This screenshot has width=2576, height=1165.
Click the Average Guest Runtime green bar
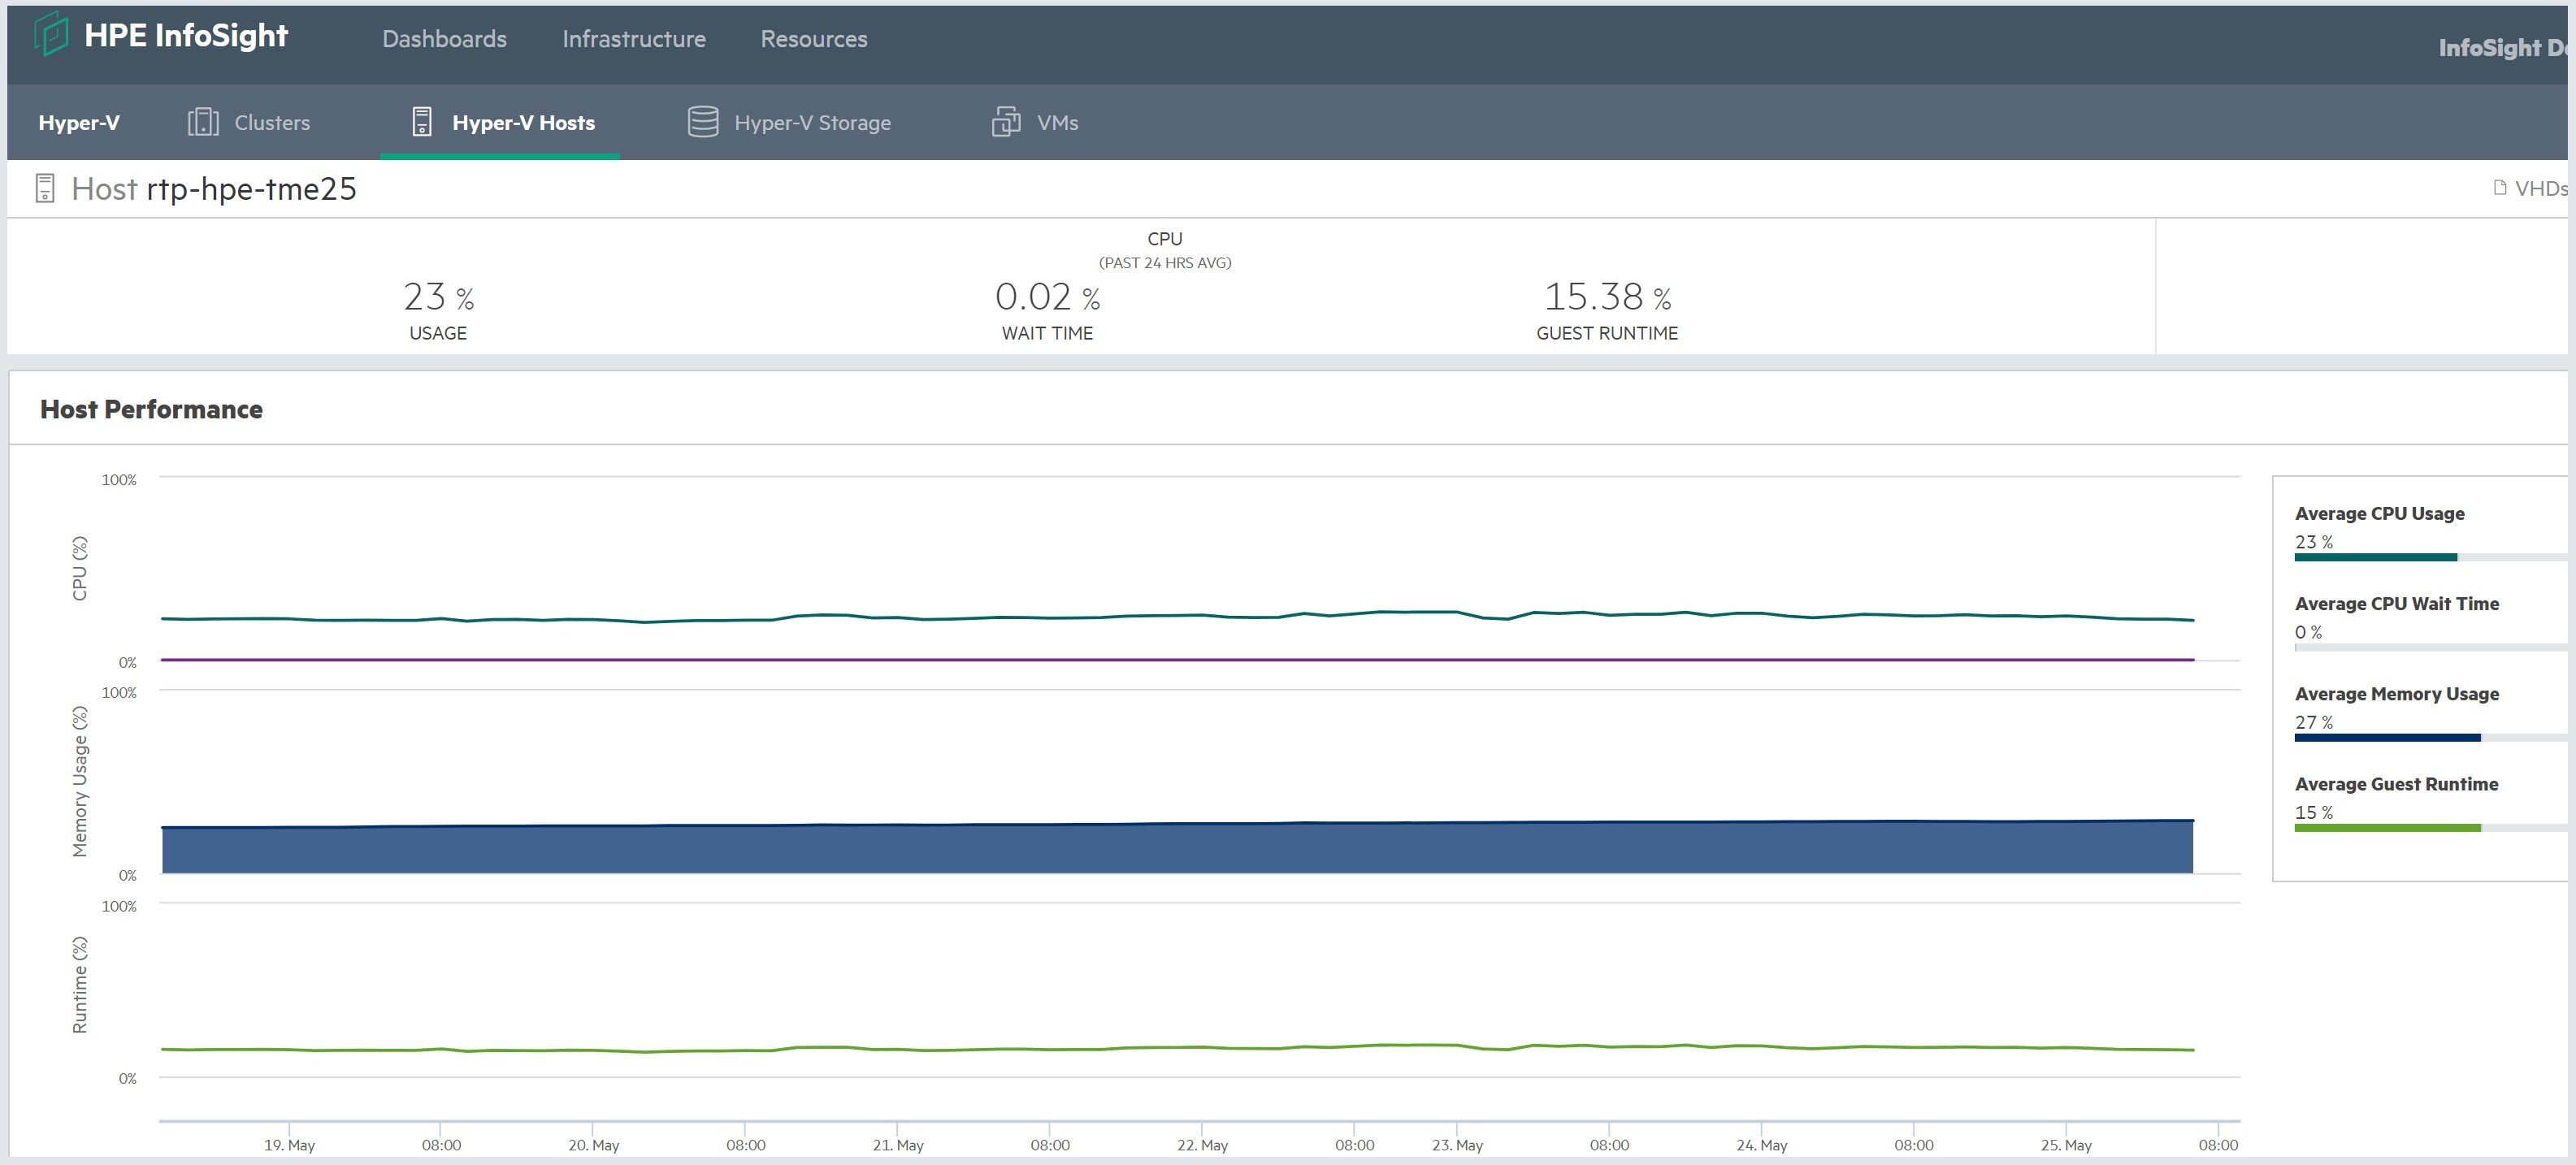[2387, 828]
